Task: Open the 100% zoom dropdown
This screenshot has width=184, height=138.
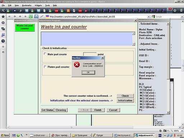Action: click(182, 131)
